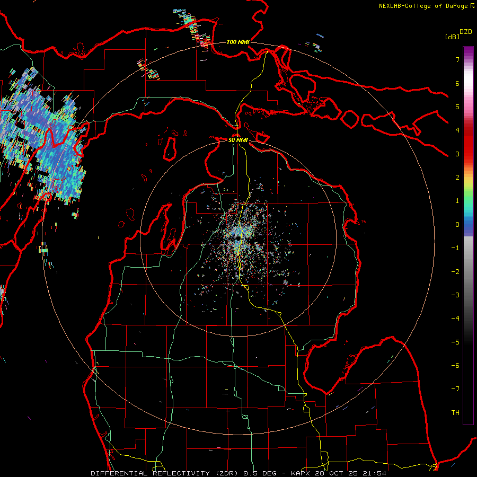Click the 20 OCT 25 21:54 timestamp
Image resolution: width=477 pixels, height=477 pixels.
pos(350,473)
